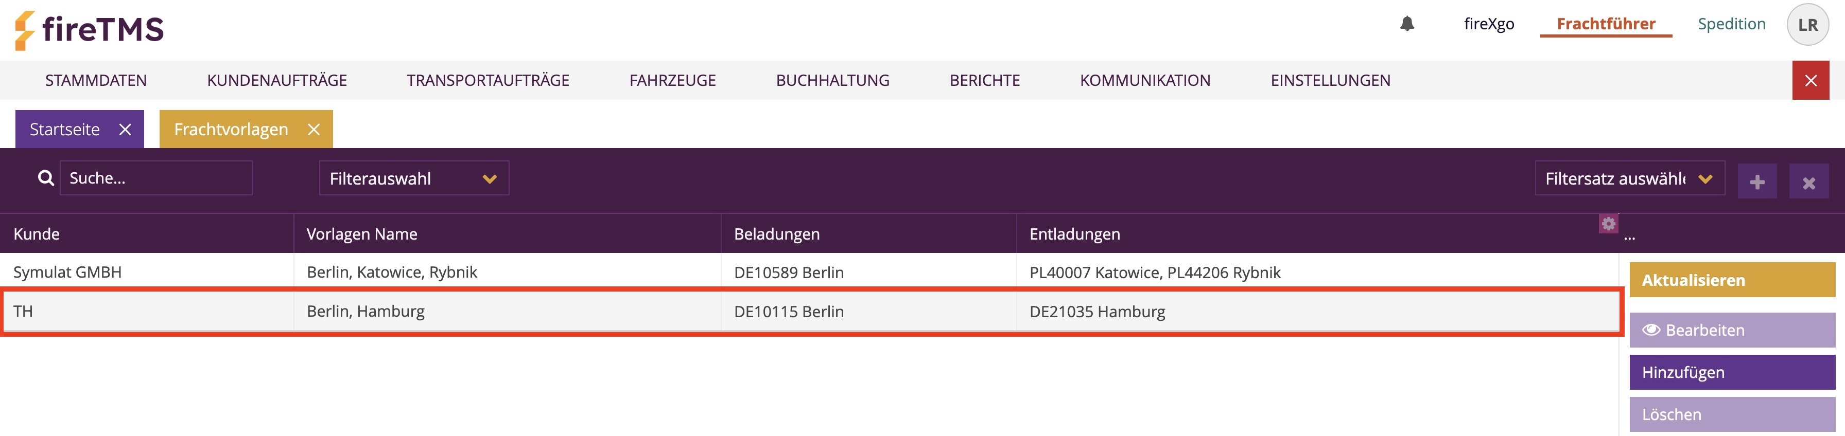This screenshot has height=436, width=1845.
Task: Open the Filtersatz auswählen dropdown
Action: [1629, 178]
